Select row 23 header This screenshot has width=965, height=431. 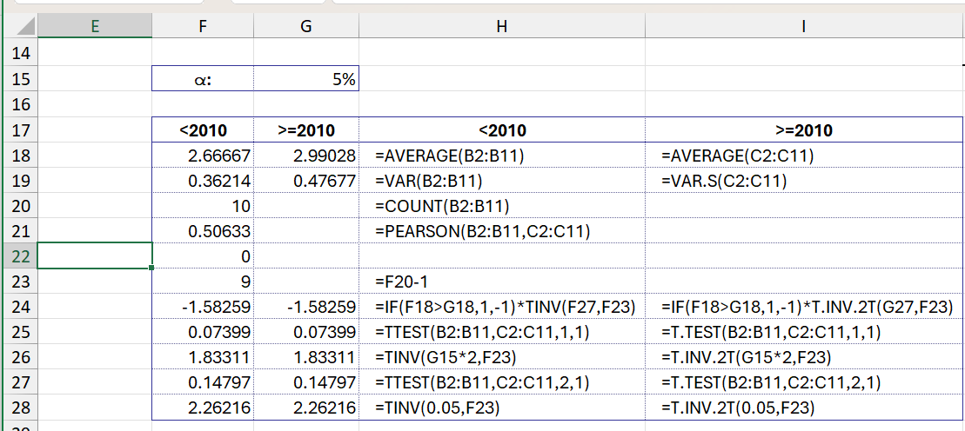[20, 282]
